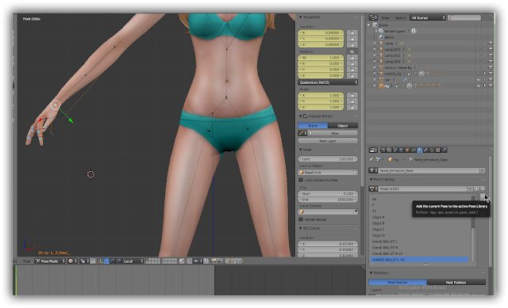Enable the rotate manipulator in 3D header
This screenshot has height=308, width=508.
[x=113, y=260]
